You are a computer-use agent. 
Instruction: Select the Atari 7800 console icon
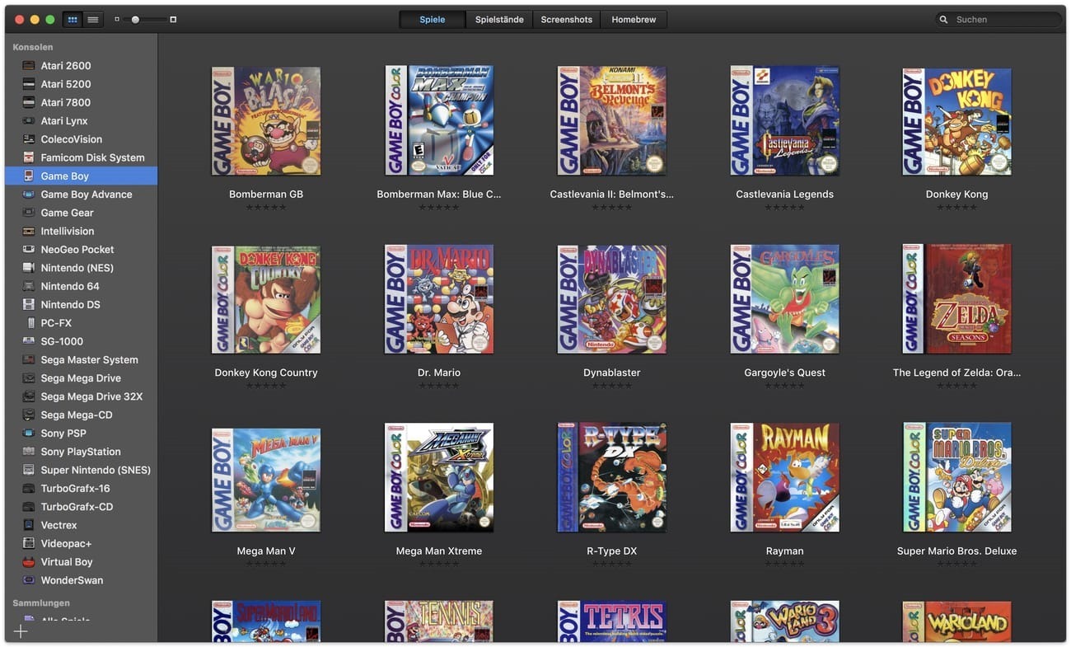pyautogui.click(x=29, y=102)
